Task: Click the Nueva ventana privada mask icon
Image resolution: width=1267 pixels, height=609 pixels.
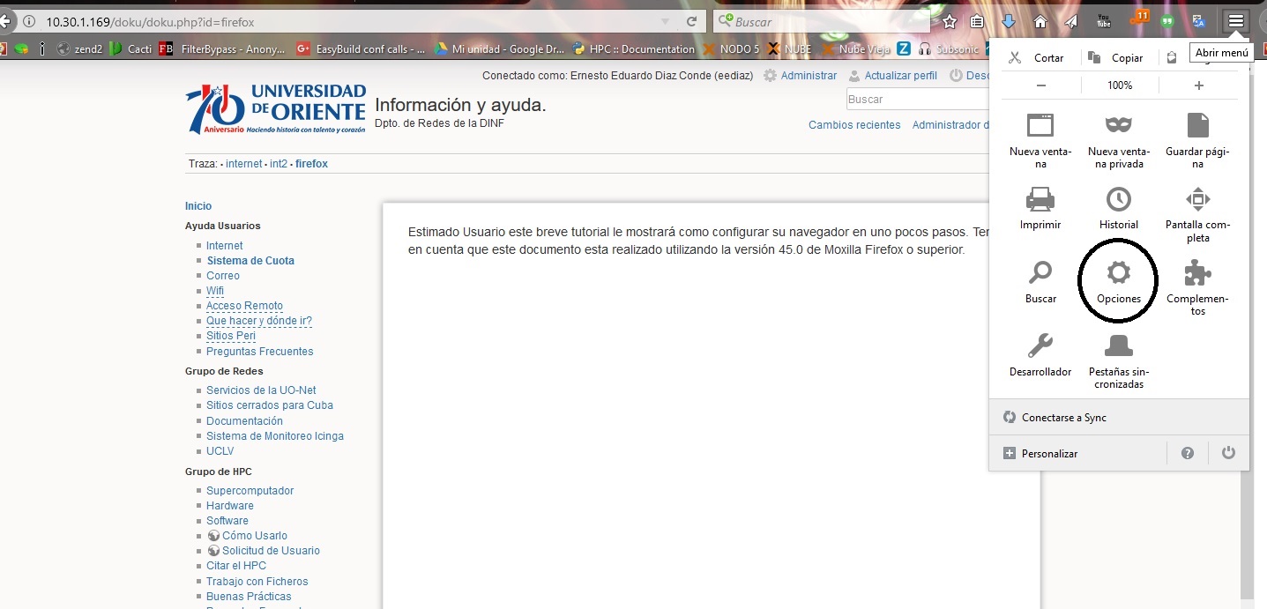Action: point(1118,126)
